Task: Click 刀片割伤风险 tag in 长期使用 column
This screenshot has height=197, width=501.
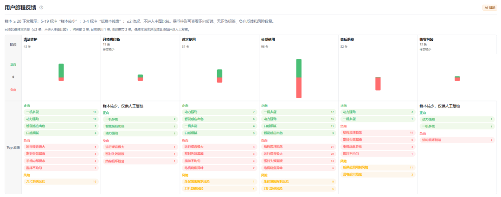Action: tap(299, 189)
